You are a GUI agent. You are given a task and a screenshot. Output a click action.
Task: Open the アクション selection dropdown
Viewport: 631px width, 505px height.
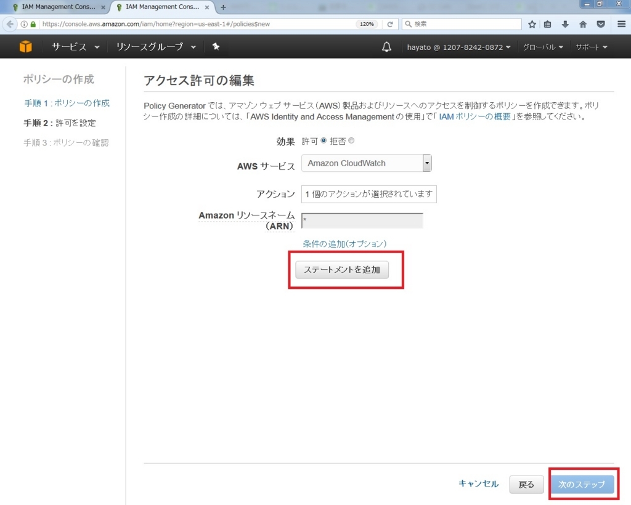[368, 194]
